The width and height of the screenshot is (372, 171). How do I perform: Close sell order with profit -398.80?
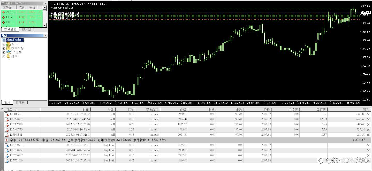(368, 114)
